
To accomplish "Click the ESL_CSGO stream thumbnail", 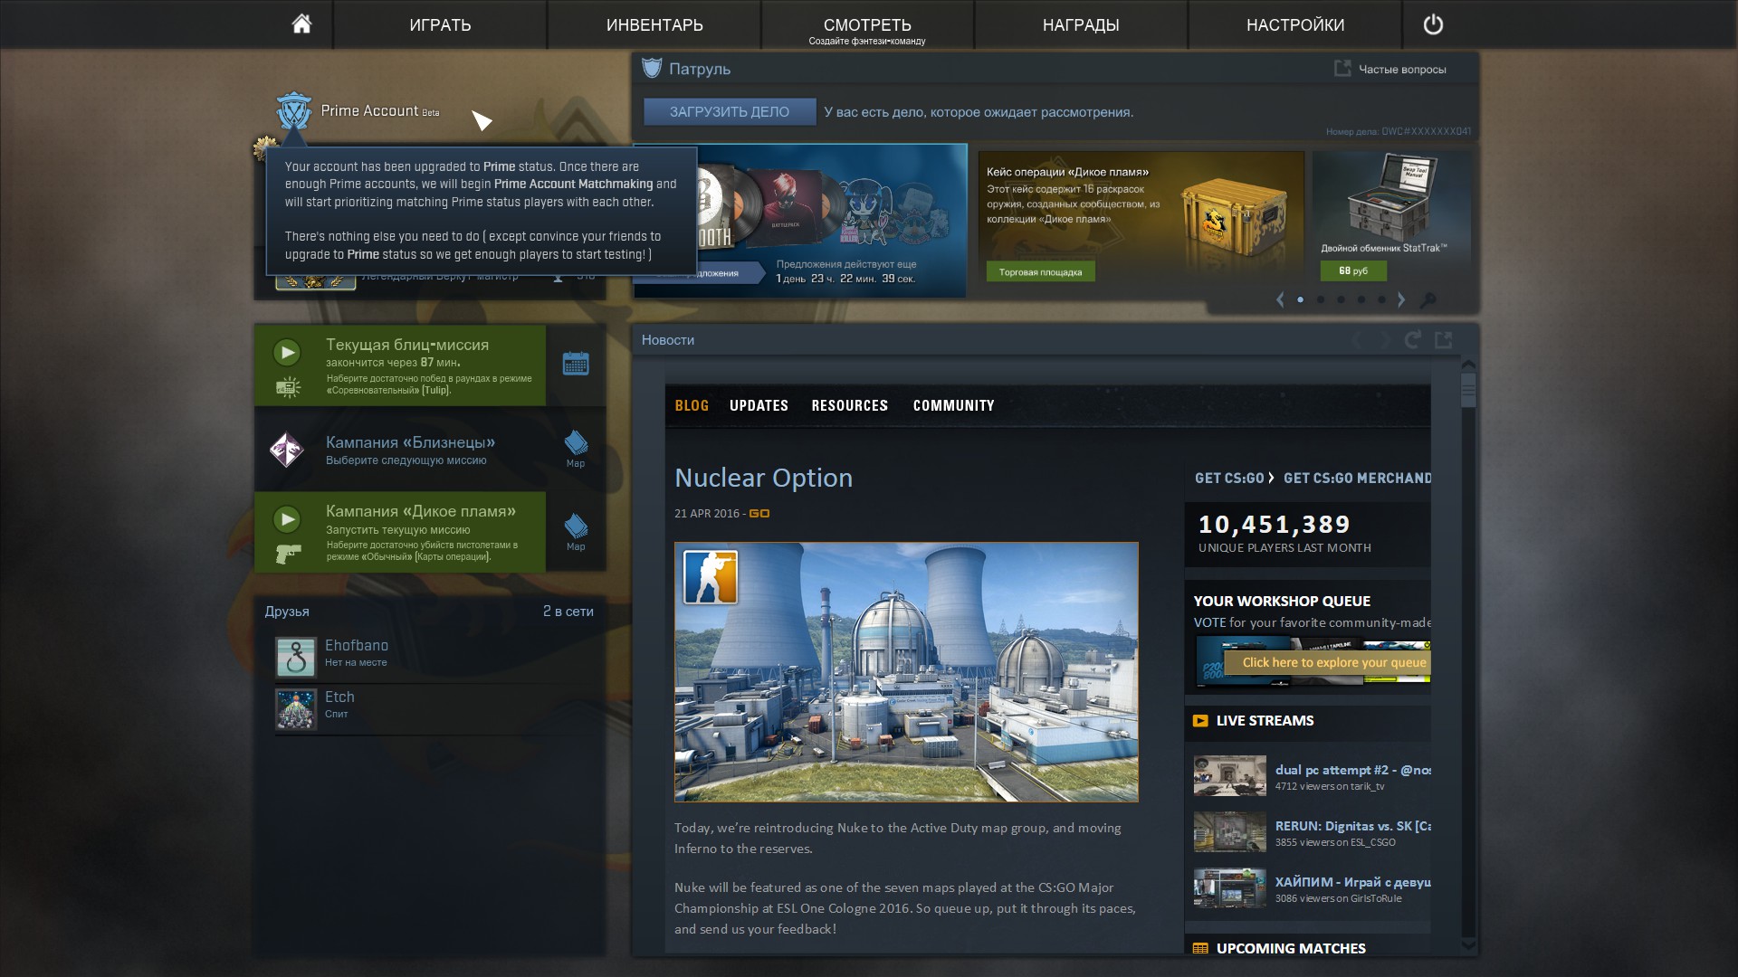I will [x=1229, y=831].
